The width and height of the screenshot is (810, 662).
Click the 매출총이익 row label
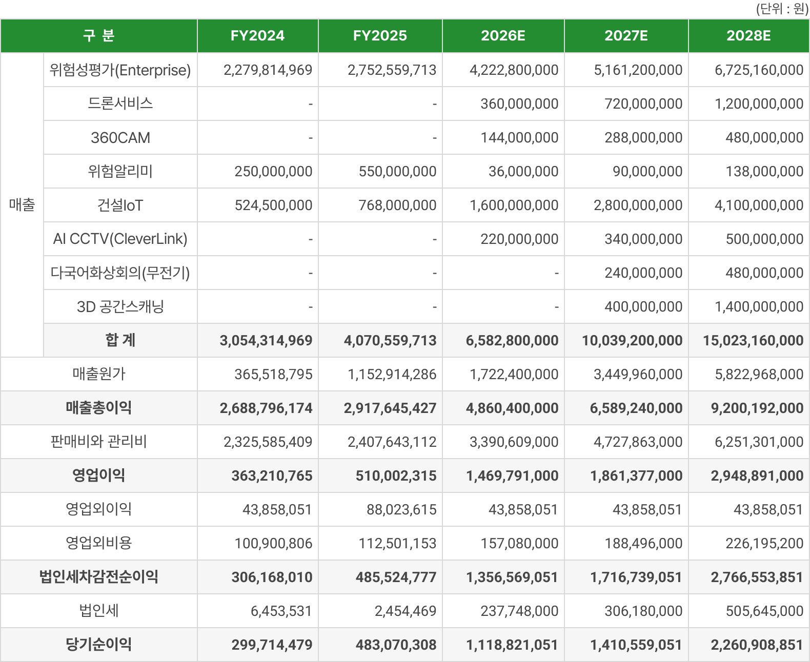coord(99,408)
